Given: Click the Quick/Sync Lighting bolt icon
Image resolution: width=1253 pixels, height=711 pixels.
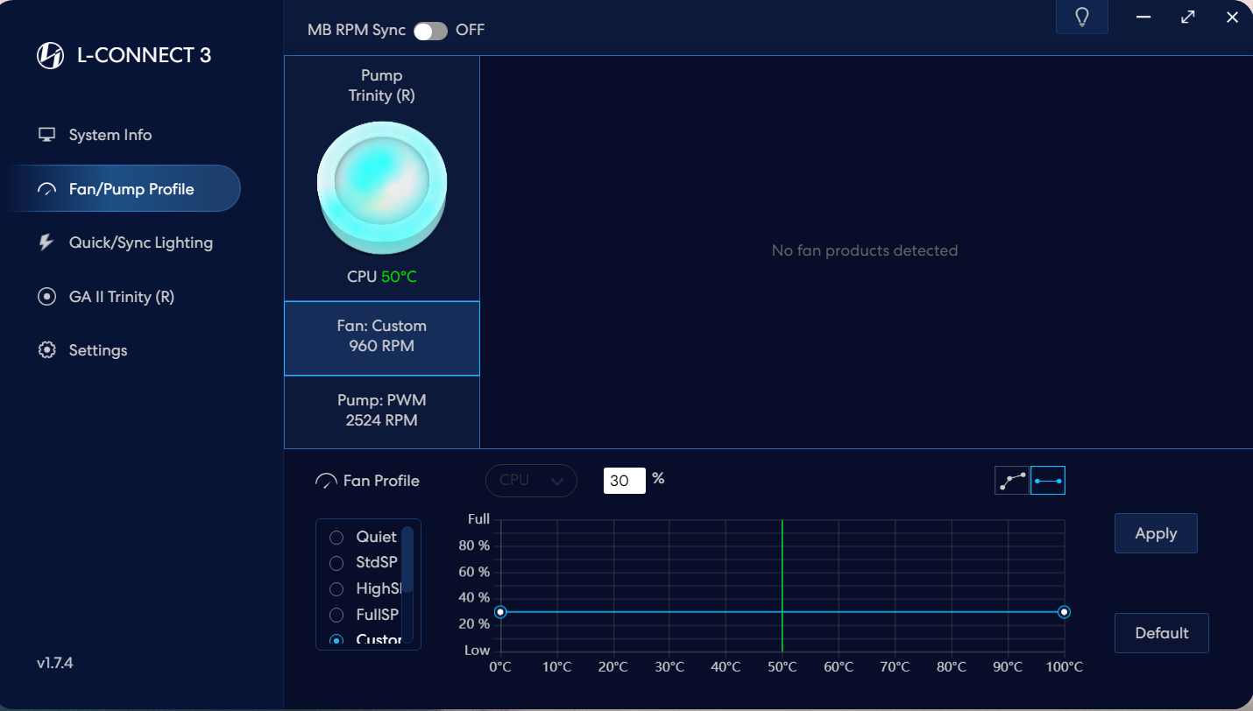Looking at the screenshot, I should click(x=46, y=243).
